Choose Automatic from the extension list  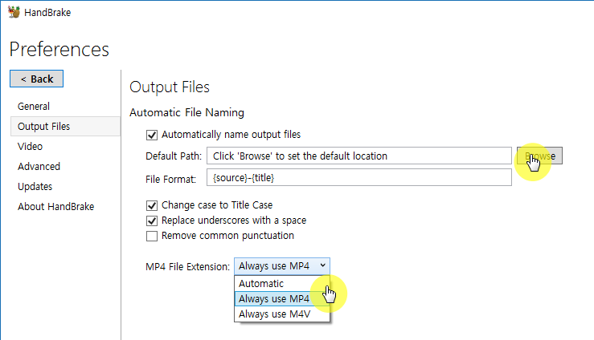point(282,283)
